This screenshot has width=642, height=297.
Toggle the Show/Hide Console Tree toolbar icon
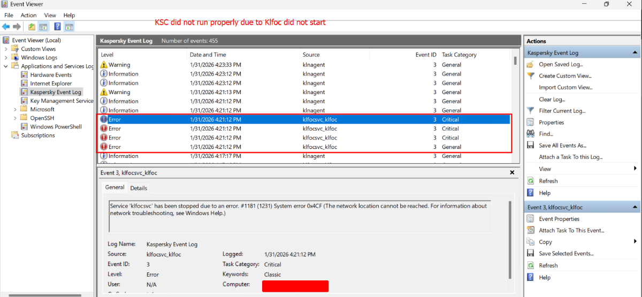tap(44, 26)
